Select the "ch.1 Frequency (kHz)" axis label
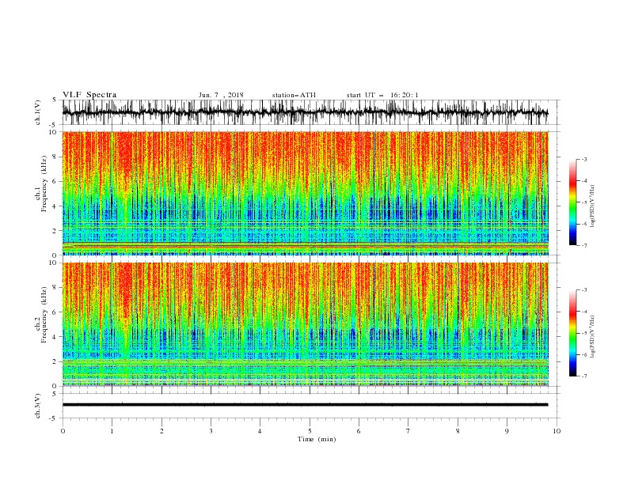 point(41,184)
